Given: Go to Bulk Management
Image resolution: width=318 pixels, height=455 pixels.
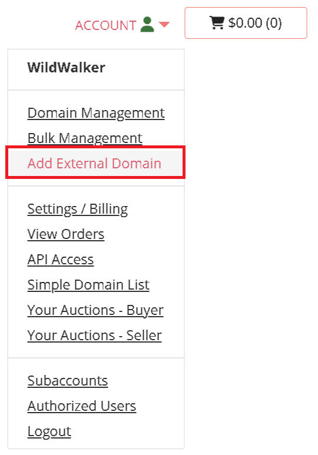Looking at the screenshot, I should (x=85, y=138).
